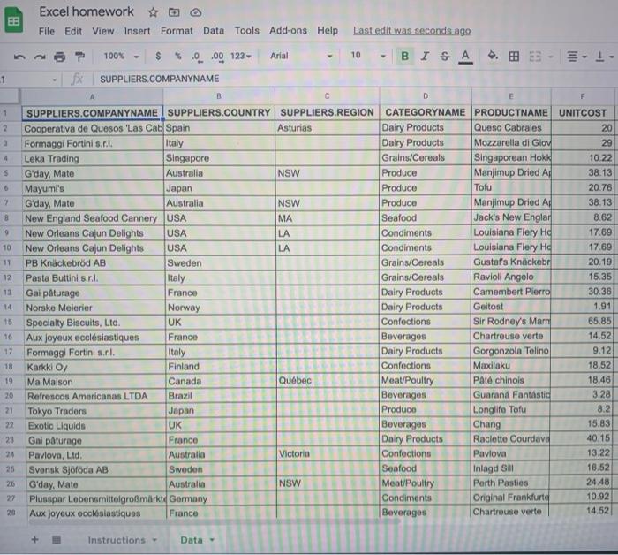Expand merge cells options arrow
The image size is (618, 555).
point(551,57)
